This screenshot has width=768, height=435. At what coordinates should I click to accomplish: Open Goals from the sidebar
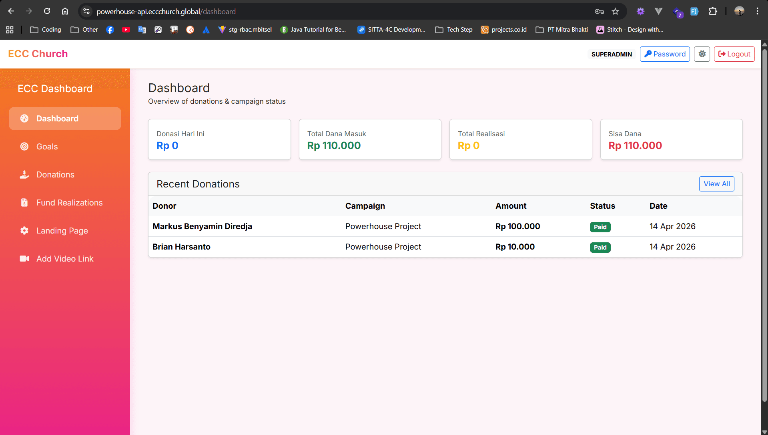[x=47, y=147]
